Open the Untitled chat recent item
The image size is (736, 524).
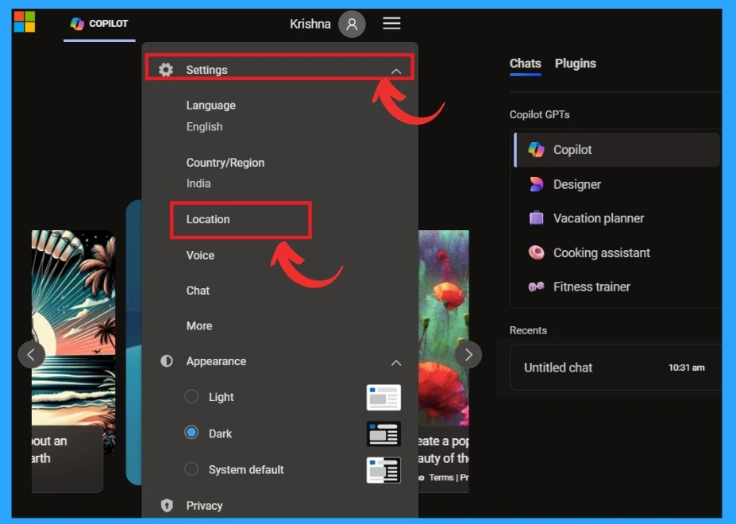615,368
